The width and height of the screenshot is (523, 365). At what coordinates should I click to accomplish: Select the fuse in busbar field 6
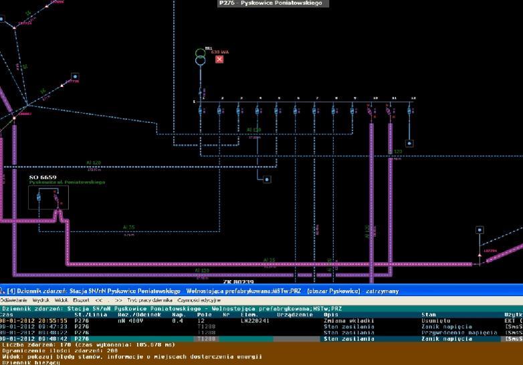pos(295,110)
